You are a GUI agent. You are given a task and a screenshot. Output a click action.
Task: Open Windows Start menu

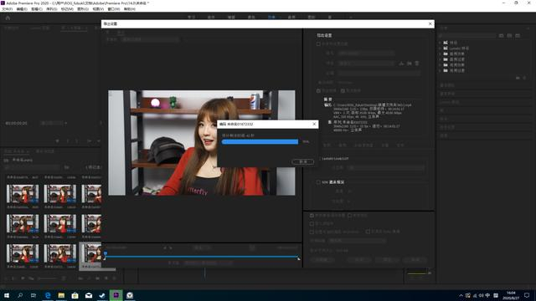pyautogui.click(x=7, y=295)
